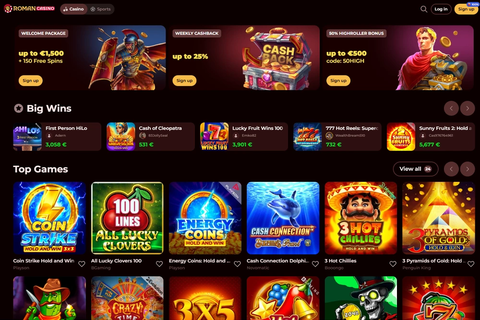Toggle heart on Cash Connection Dolphin game
The width and height of the screenshot is (480, 320).
coord(315,264)
